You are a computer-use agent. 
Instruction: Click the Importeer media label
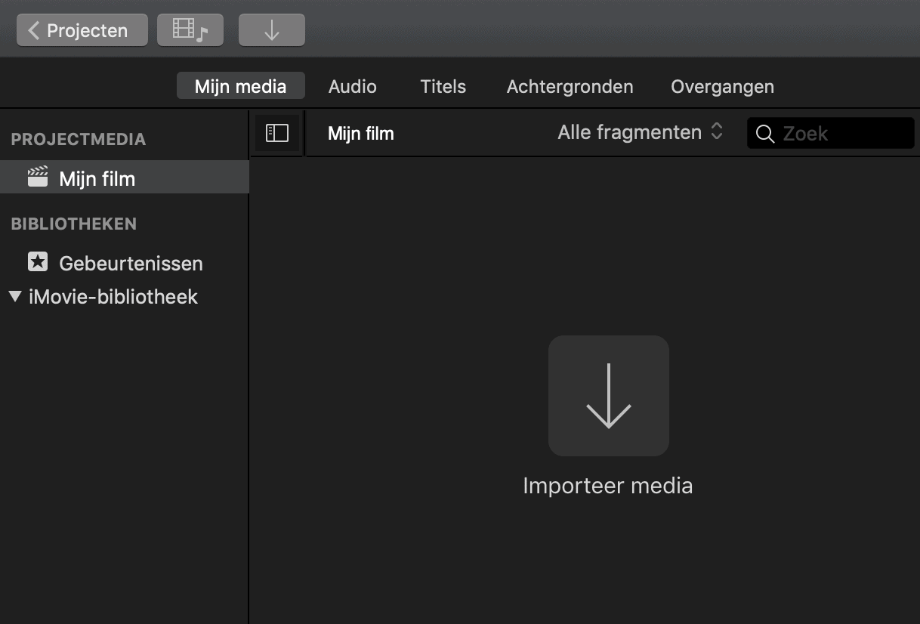(x=608, y=486)
